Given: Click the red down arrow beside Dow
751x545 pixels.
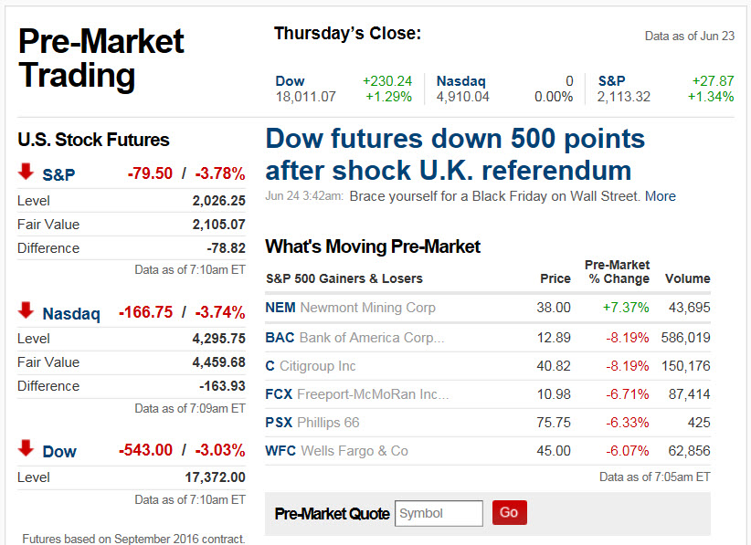Looking at the screenshot, I should [26, 450].
